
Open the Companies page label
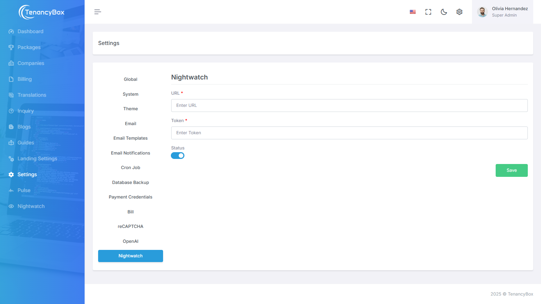point(31,63)
